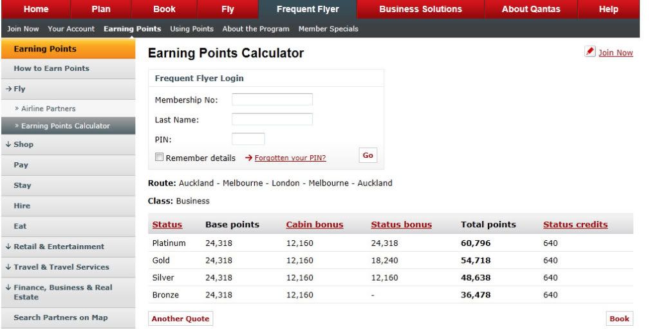Click the Another Quote button

point(180,319)
